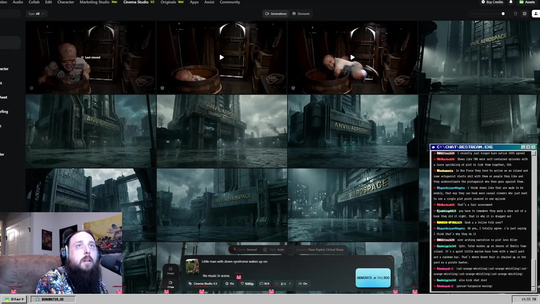Click the Start button on the taskbar
The width and height of the screenshot is (540, 304).
pyautogui.click(x=14, y=299)
